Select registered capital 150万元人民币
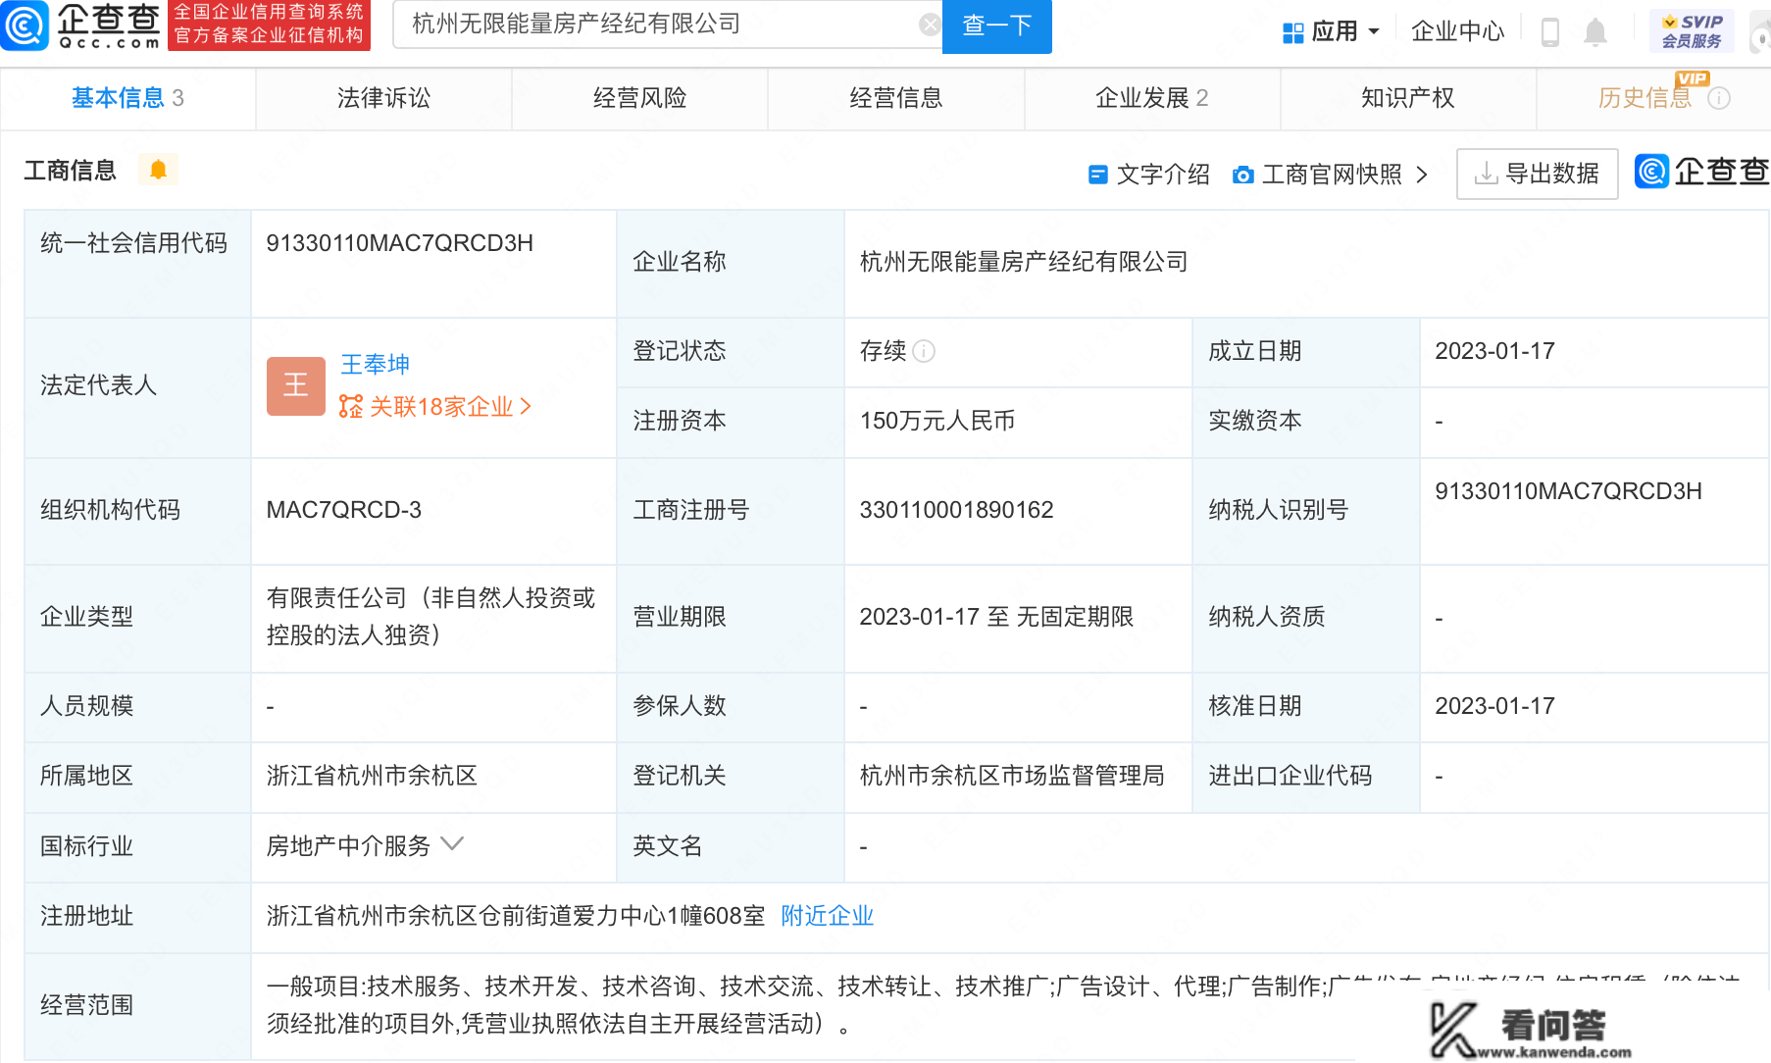1771x1063 pixels. point(937,421)
